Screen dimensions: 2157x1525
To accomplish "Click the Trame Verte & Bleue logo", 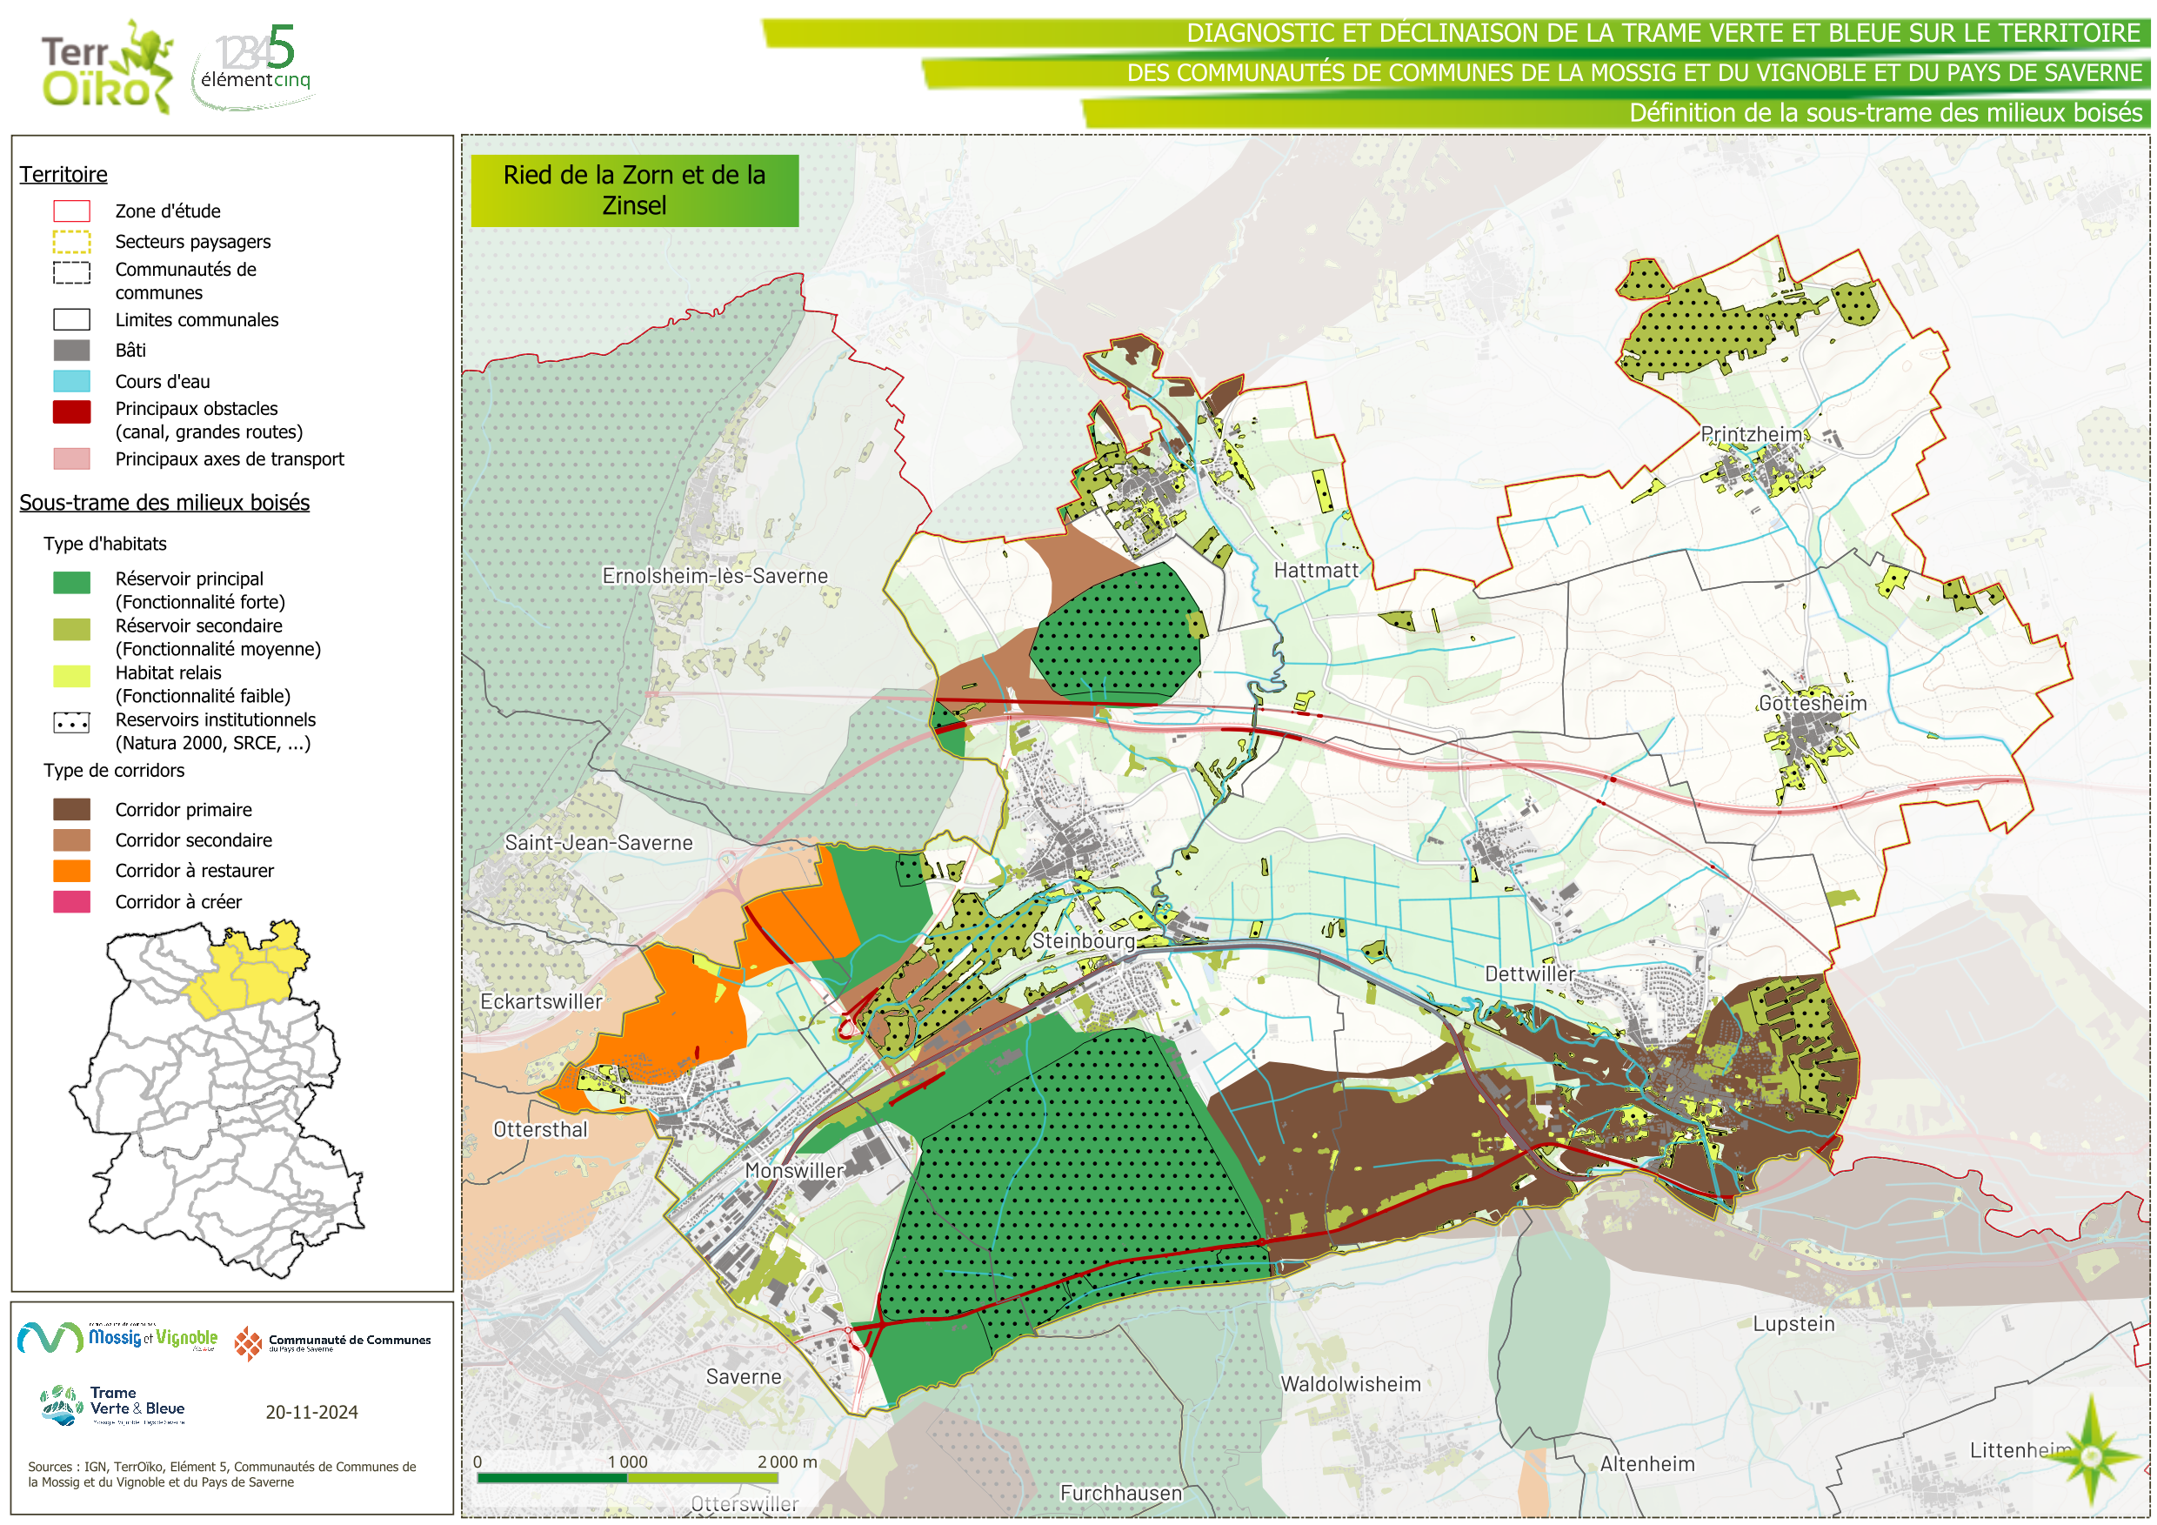I will point(113,1405).
